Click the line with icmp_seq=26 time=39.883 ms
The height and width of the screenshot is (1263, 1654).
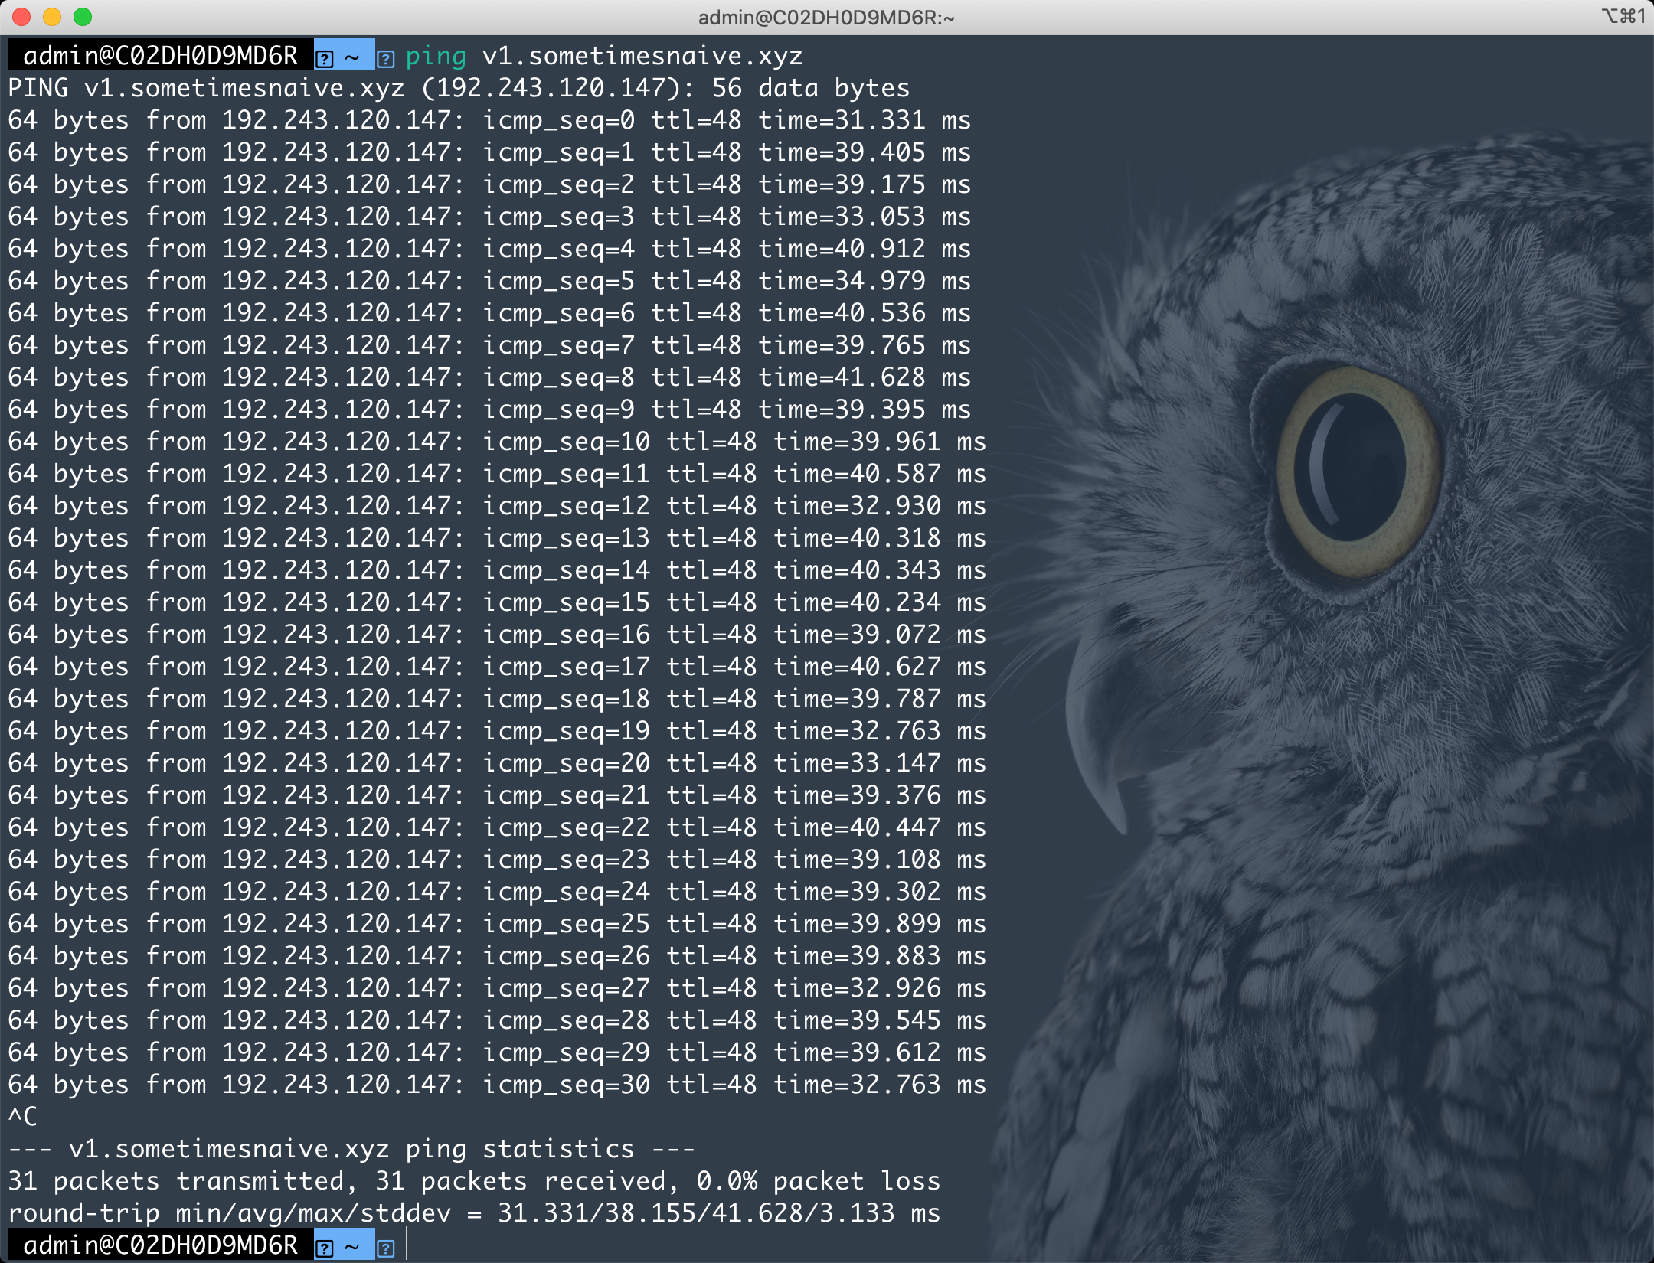click(x=497, y=956)
